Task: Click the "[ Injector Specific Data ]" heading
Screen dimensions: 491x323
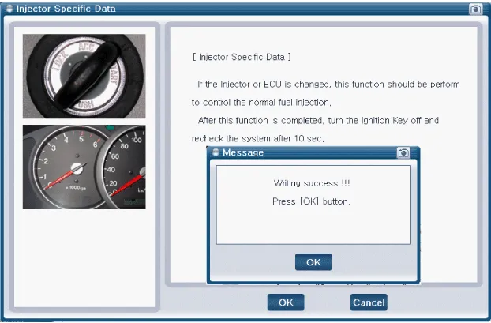Action: (x=242, y=58)
